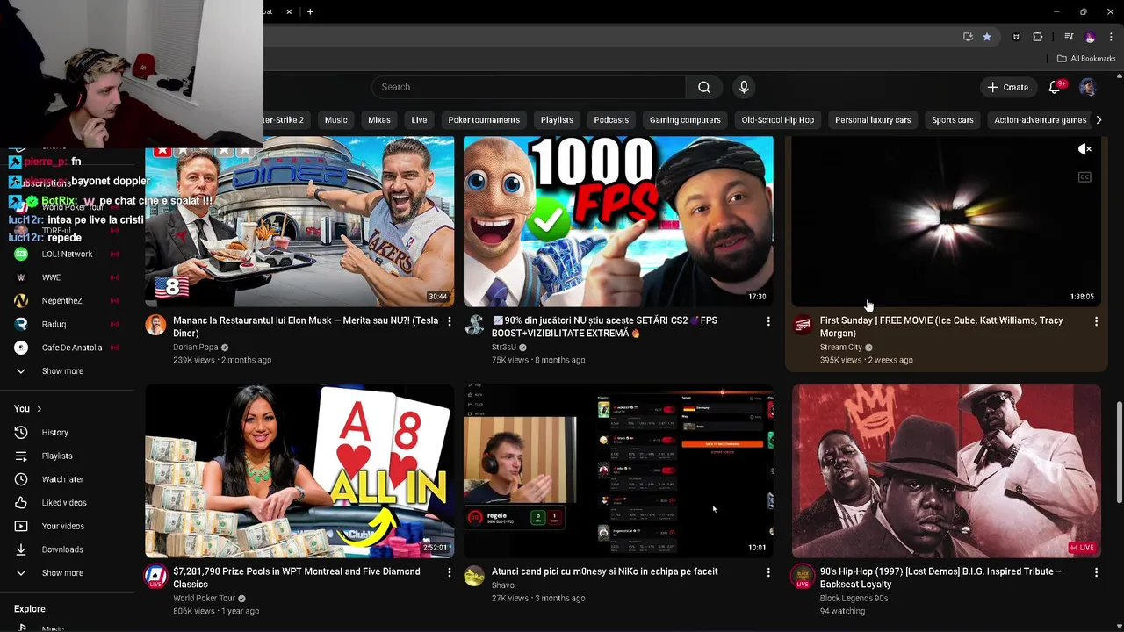Select the Mixes filter chip
The width and height of the screenshot is (1124, 632).
(x=379, y=120)
